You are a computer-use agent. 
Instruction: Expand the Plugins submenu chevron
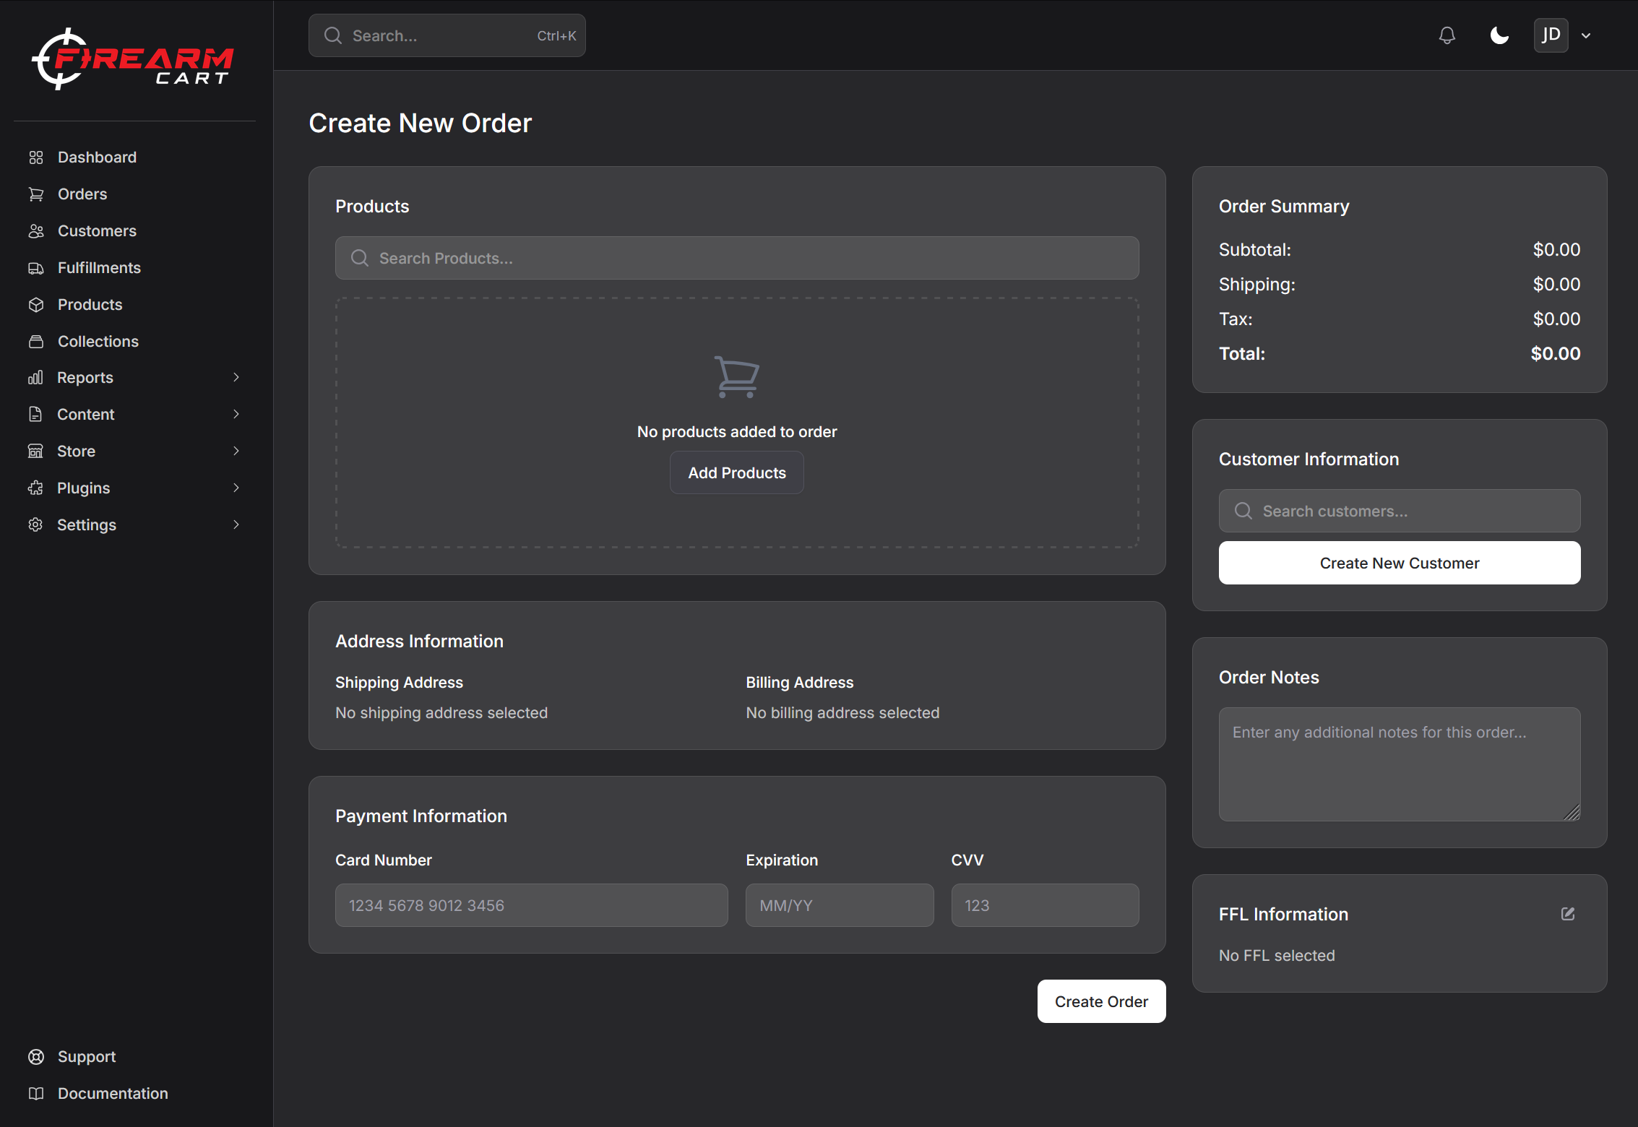pyautogui.click(x=236, y=488)
